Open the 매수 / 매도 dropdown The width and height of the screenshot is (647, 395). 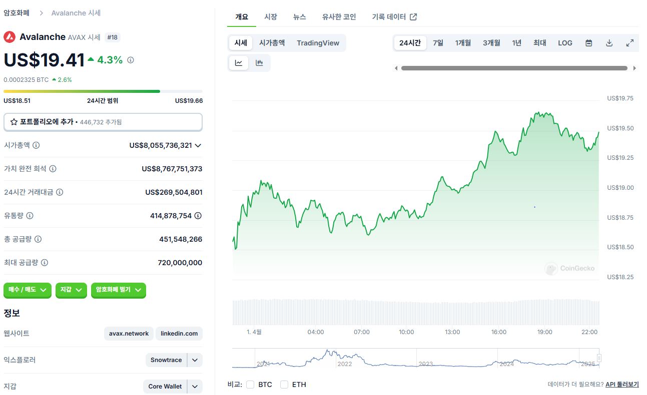click(x=28, y=290)
